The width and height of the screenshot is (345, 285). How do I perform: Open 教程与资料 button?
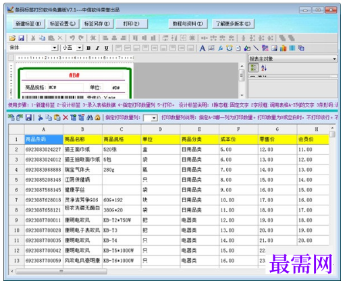(x=188, y=24)
